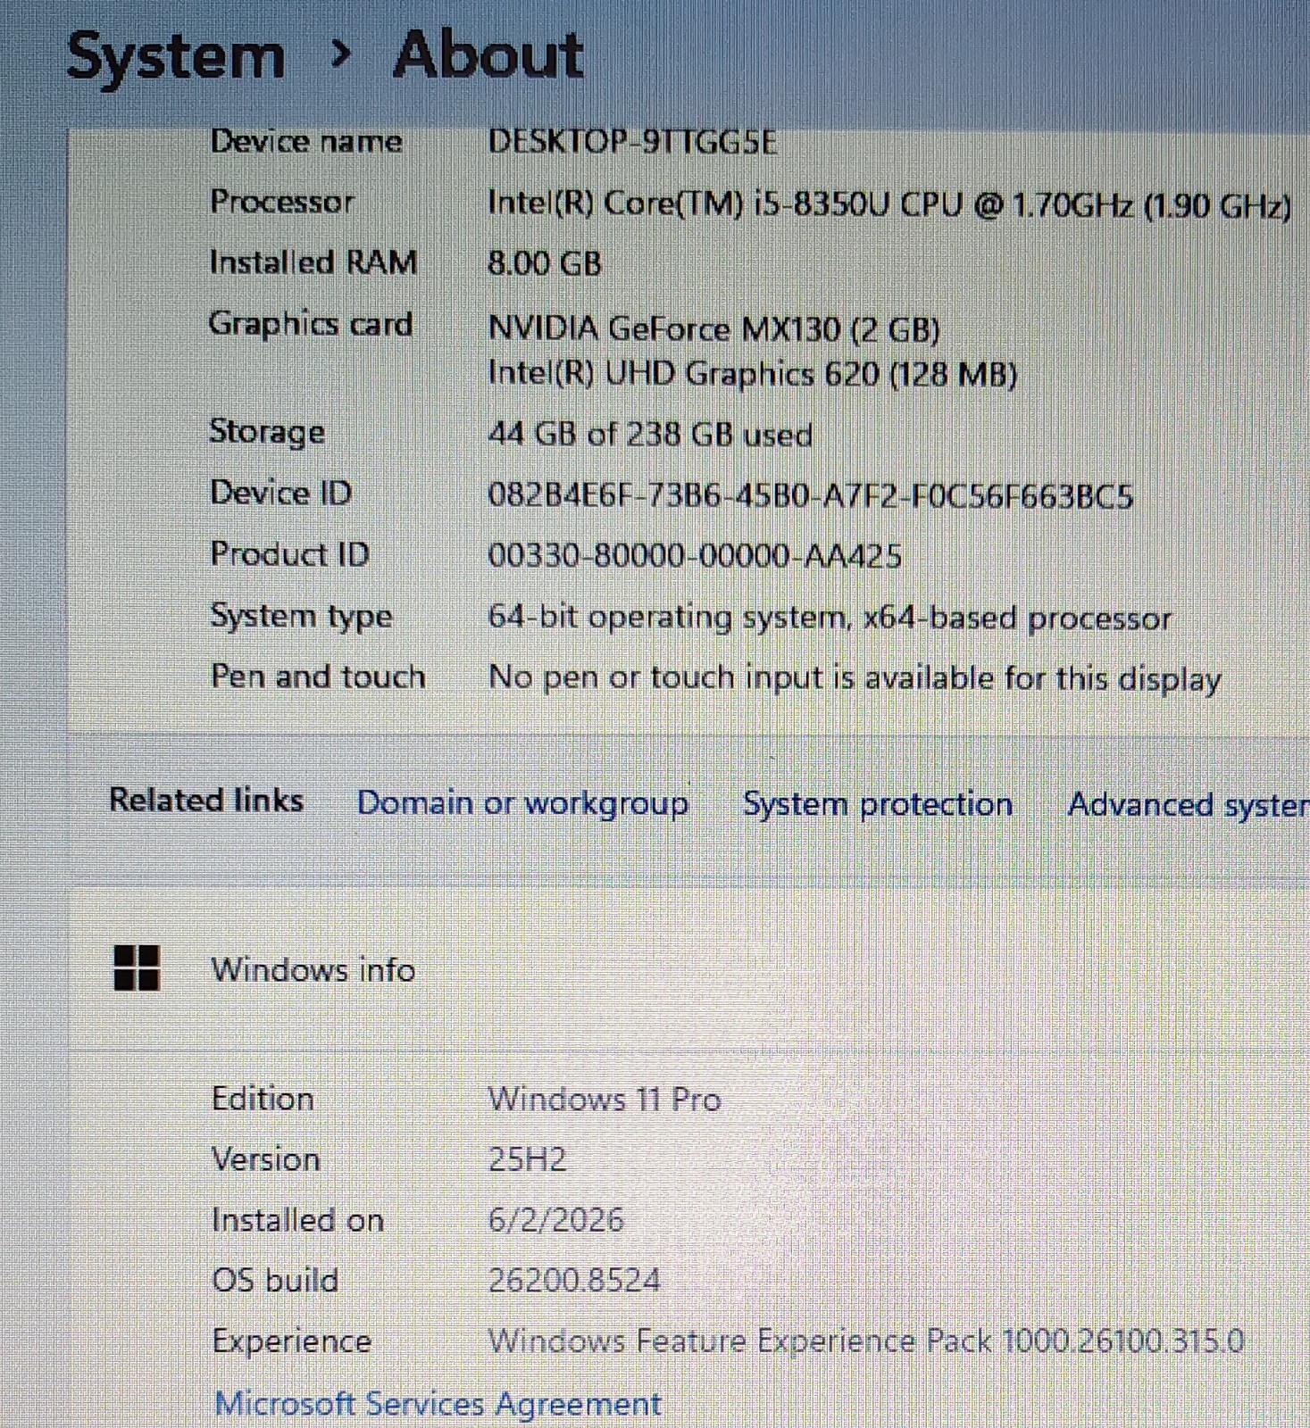Select storage value 44 GB of 238 GB used
1310x1428 pixels.
(650, 435)
